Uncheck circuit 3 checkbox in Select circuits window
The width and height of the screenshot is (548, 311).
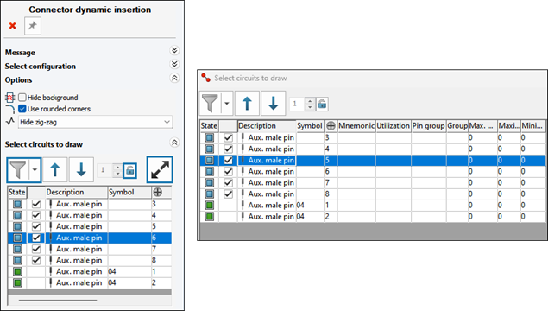click(228, 138)
